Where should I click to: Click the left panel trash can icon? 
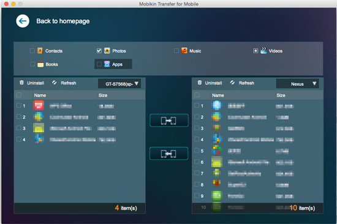[x=21, y=83]
